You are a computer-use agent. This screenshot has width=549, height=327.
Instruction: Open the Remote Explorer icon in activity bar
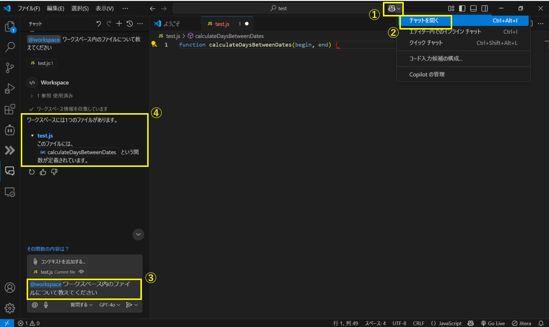tap(10, 192)
